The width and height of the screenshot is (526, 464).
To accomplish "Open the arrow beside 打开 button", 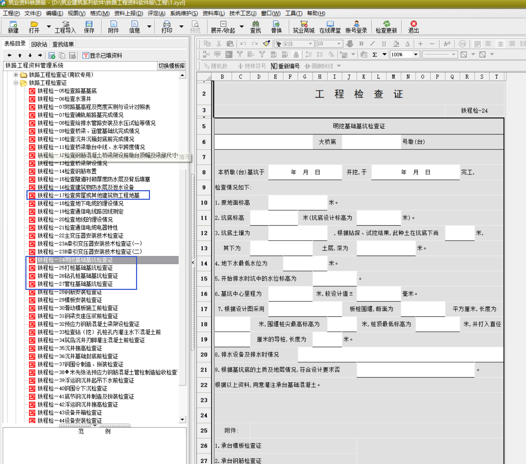I will [49, 26].
